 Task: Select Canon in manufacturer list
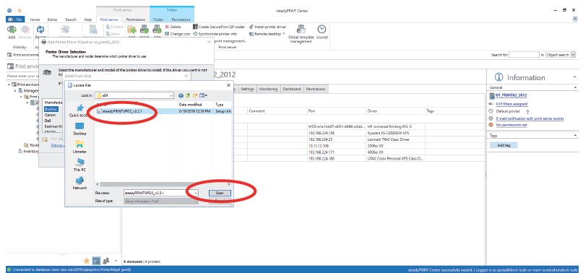click(x=50, y=115)
